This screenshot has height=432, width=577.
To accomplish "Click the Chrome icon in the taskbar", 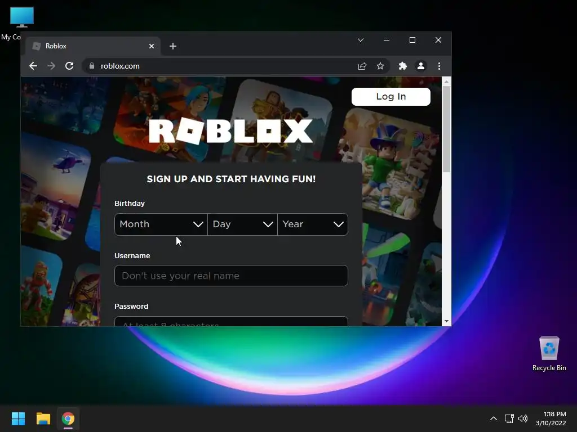I will [x=68, y=418].
